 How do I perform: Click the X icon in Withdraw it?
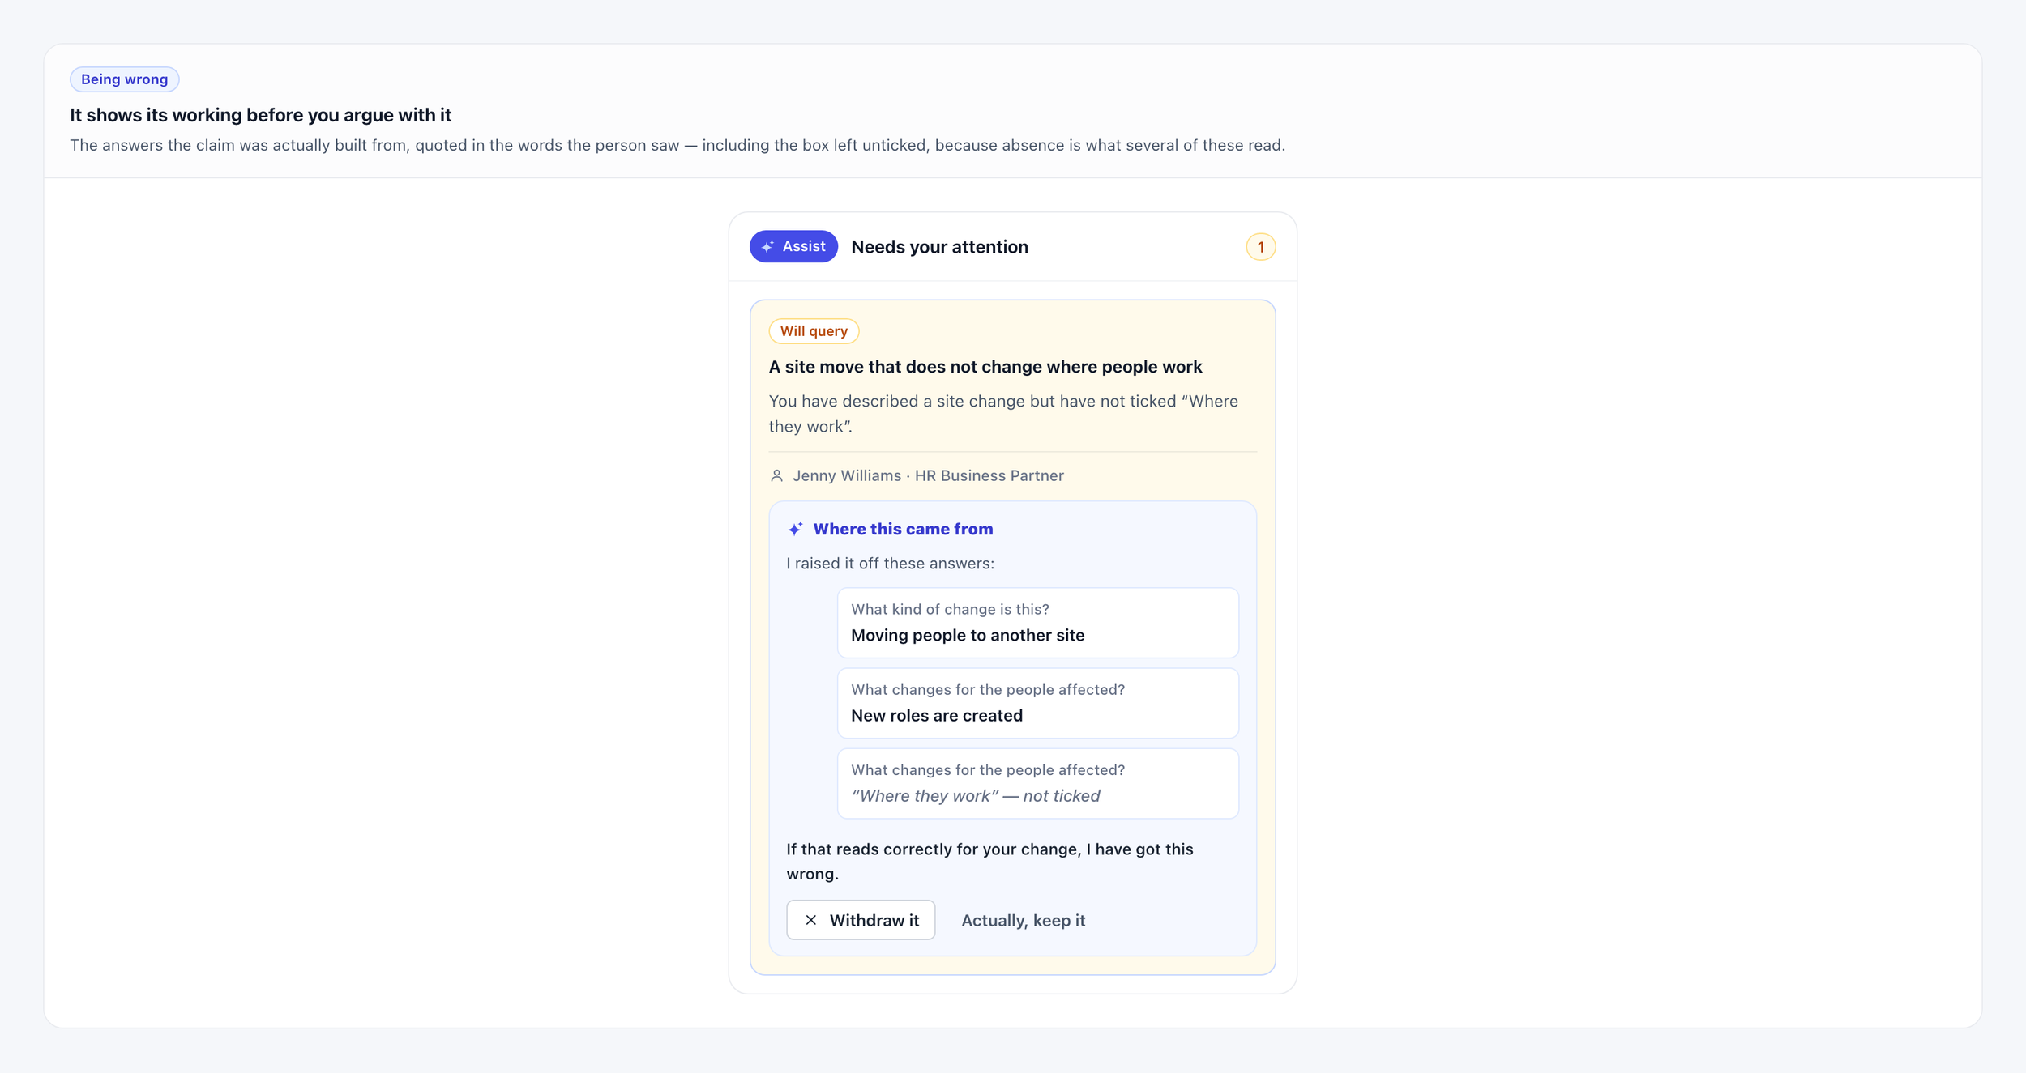(x=810, y=920)
